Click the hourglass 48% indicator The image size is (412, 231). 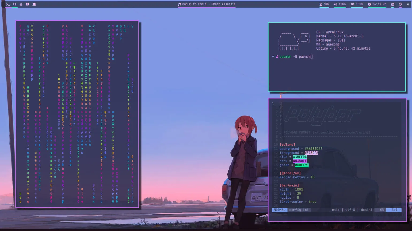coord(324,4)
